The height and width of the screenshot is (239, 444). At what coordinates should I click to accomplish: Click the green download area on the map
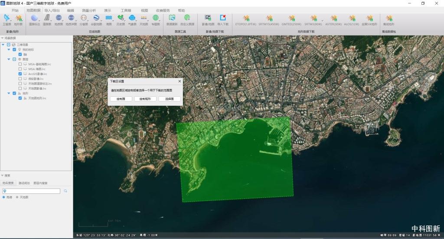pos(235,159)
